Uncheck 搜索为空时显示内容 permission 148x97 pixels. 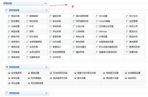click(75, 73)
